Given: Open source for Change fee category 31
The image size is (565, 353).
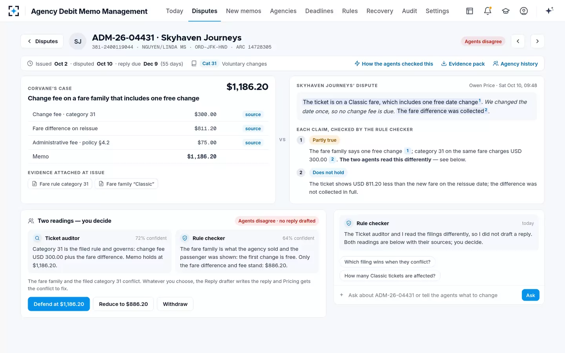Looking at the screenshot, I should click(x=253, y=115).
